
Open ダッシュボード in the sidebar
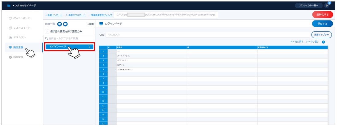[21, 18]
